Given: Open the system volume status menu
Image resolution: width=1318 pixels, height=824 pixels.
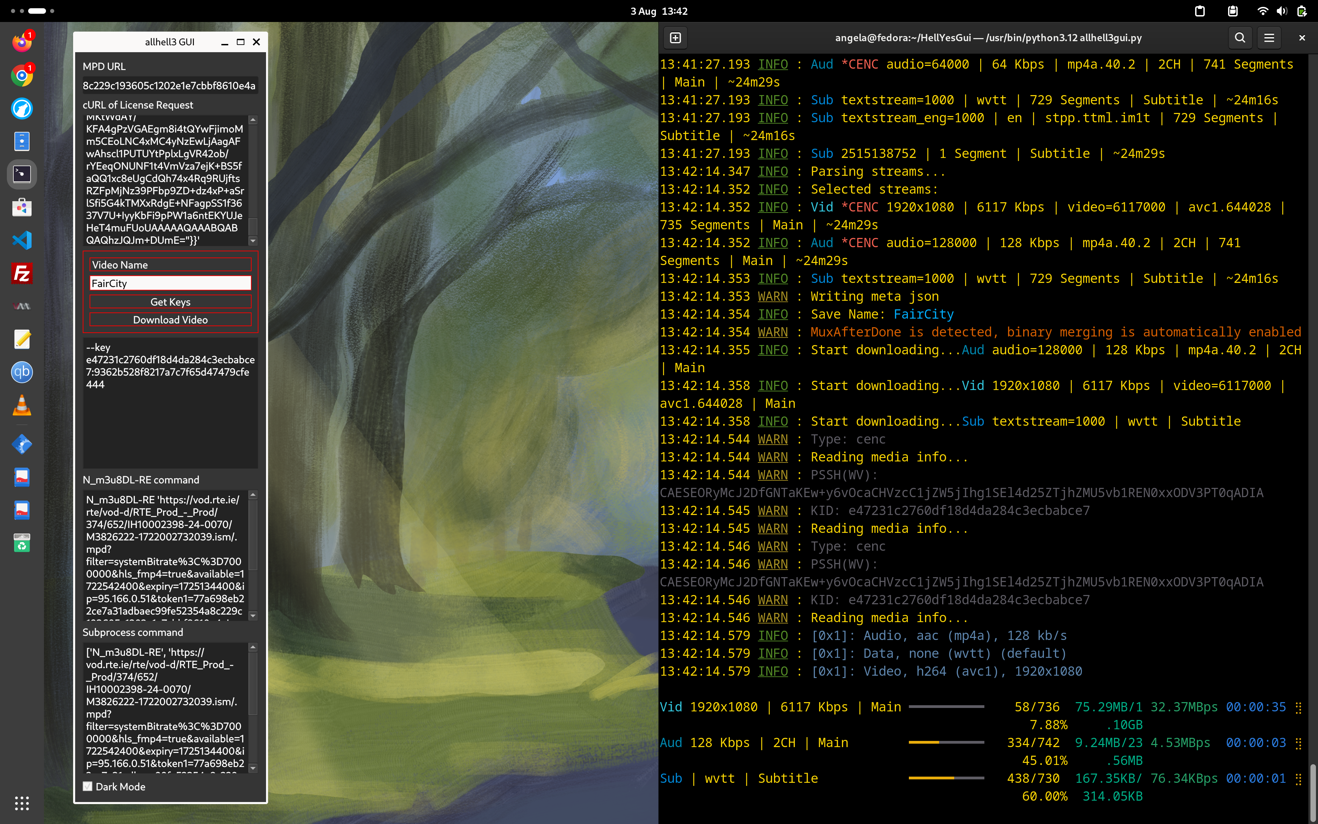Looking at the screenshot, I should coord(1282,11).
